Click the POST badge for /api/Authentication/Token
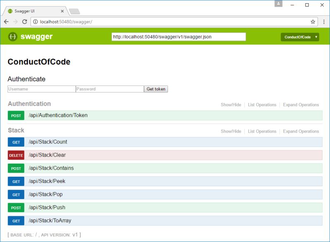Image resolution: width=330 pixels, height=242 pixels. click(16, 116)
